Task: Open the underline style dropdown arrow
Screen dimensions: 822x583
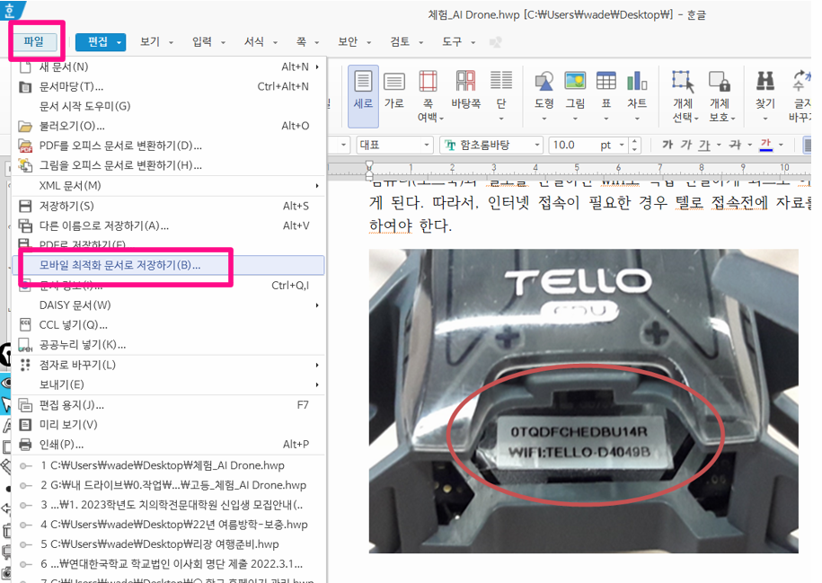Action: (719, 145)
